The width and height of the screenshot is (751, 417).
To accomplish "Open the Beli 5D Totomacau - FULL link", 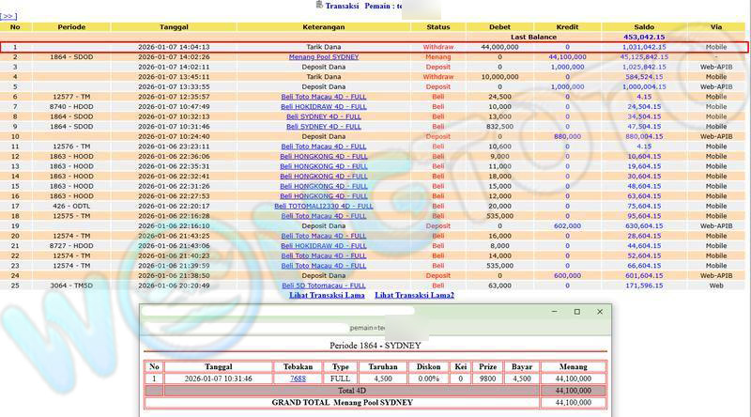I will (323, 285).
